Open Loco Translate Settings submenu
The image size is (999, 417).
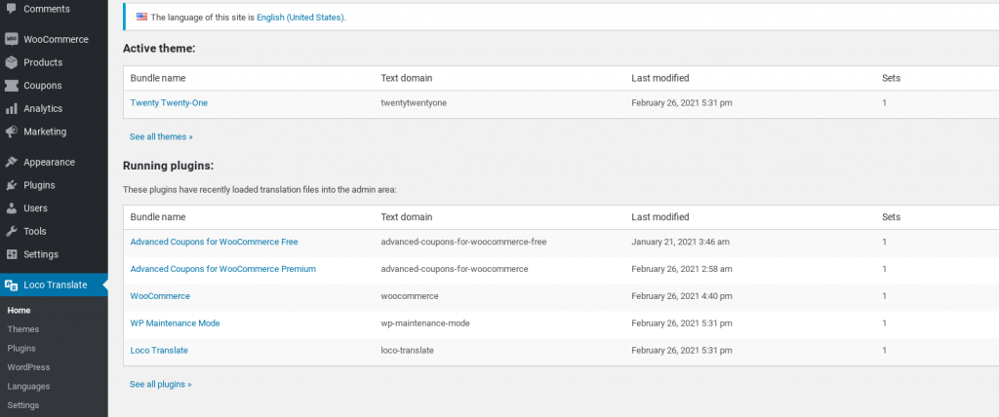23,405
